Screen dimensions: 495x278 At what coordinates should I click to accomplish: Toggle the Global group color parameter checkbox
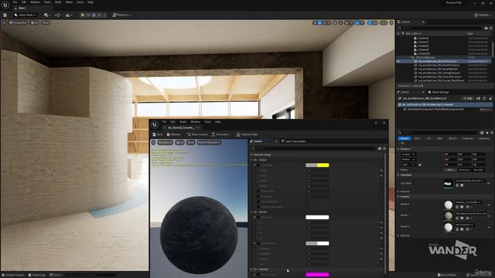point(258,165)
